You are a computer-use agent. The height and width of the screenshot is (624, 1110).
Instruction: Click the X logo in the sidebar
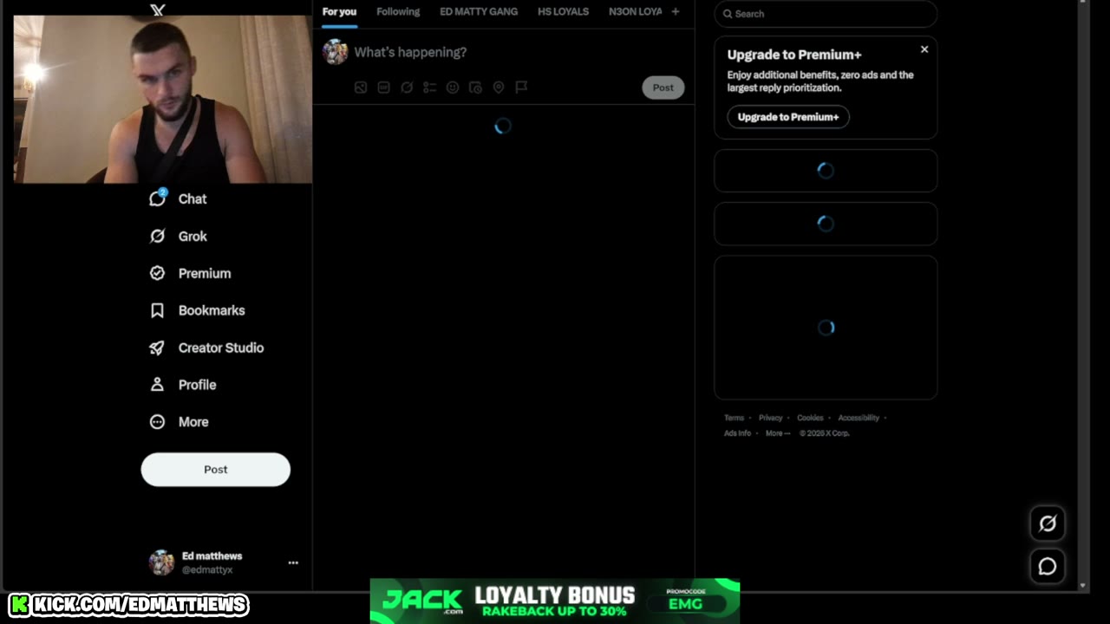(157, 10)
